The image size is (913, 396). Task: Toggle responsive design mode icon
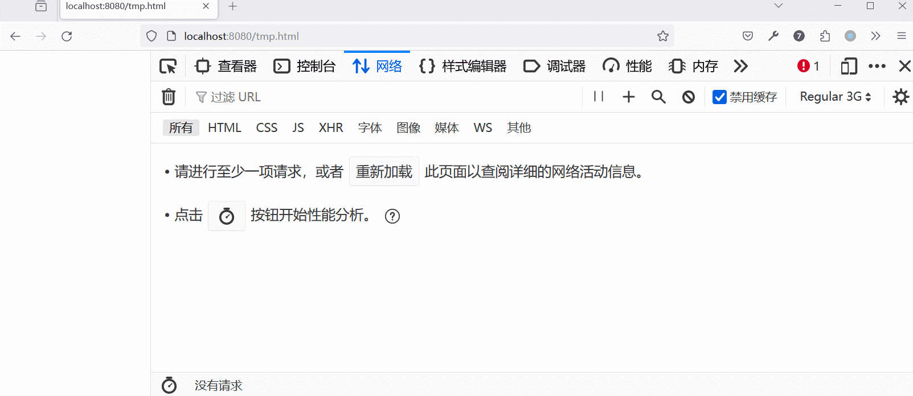pyautogui.click(x=849, y=67)
